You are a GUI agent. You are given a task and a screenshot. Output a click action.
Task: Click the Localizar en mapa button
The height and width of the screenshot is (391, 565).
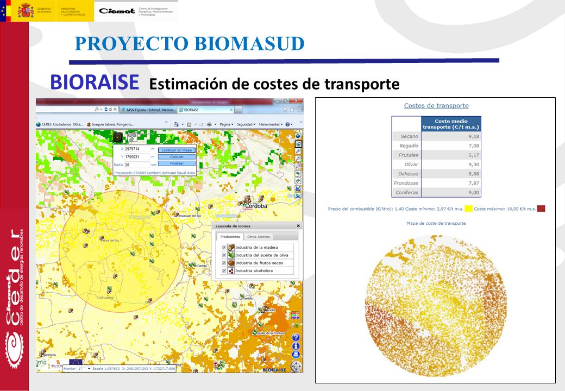pyautogui.click(x=177, y=150)
